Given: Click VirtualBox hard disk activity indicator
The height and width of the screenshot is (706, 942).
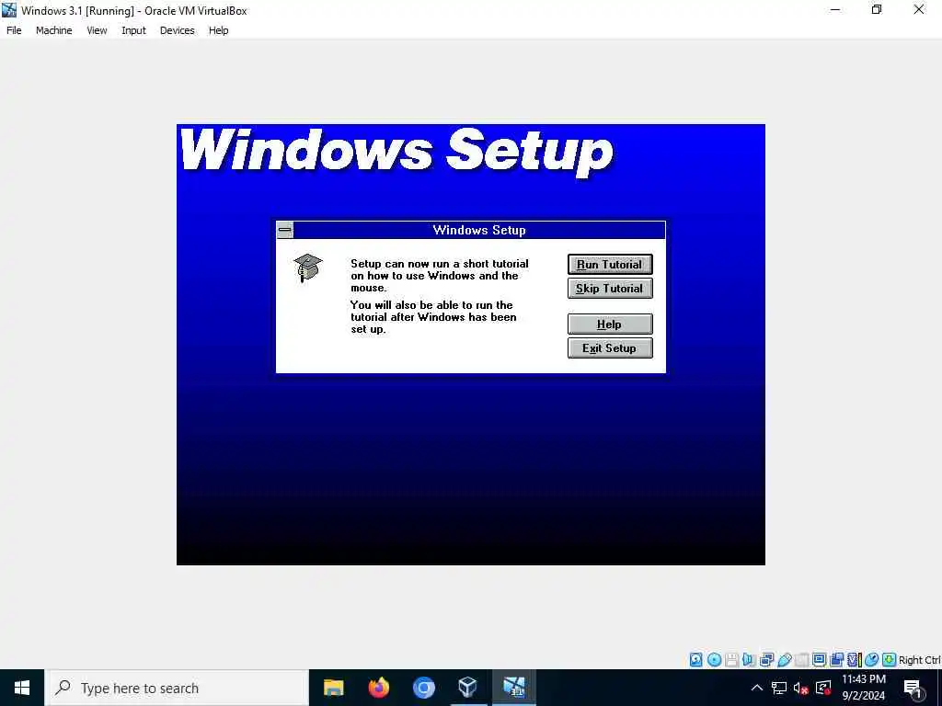Looking at the screenshot, I should coord(695,660).
